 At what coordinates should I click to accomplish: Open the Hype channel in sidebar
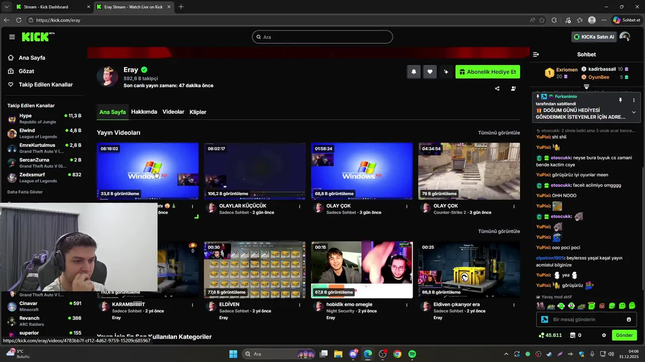point(44,119)
